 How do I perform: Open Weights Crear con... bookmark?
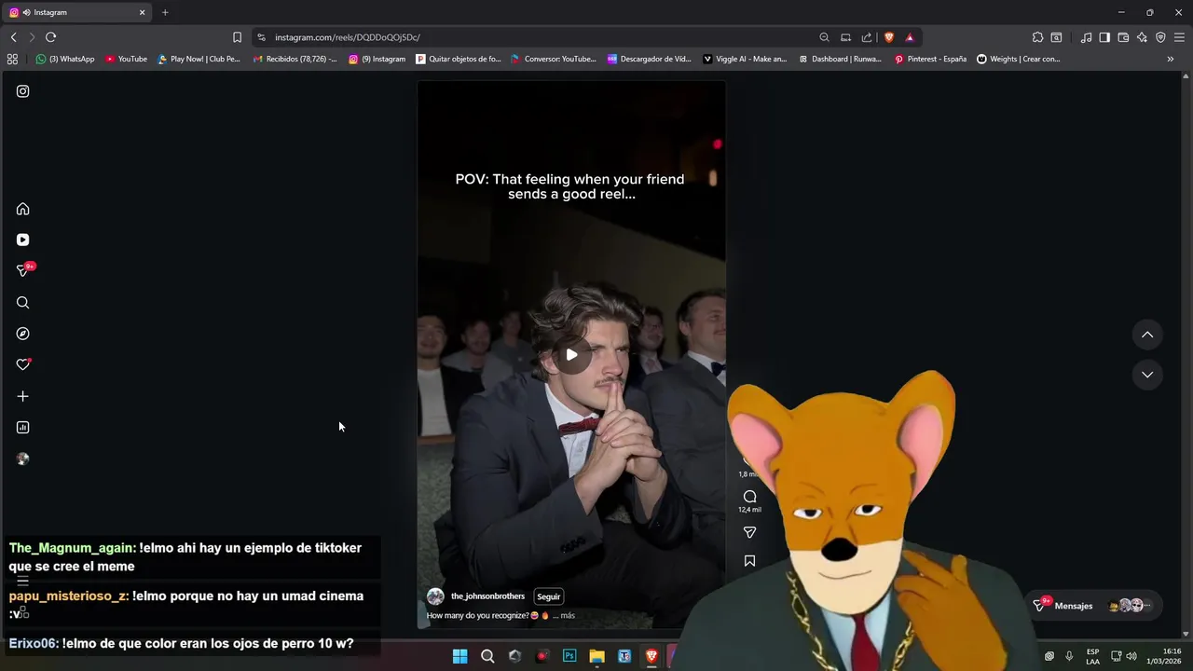click(x=1018, y=59)
